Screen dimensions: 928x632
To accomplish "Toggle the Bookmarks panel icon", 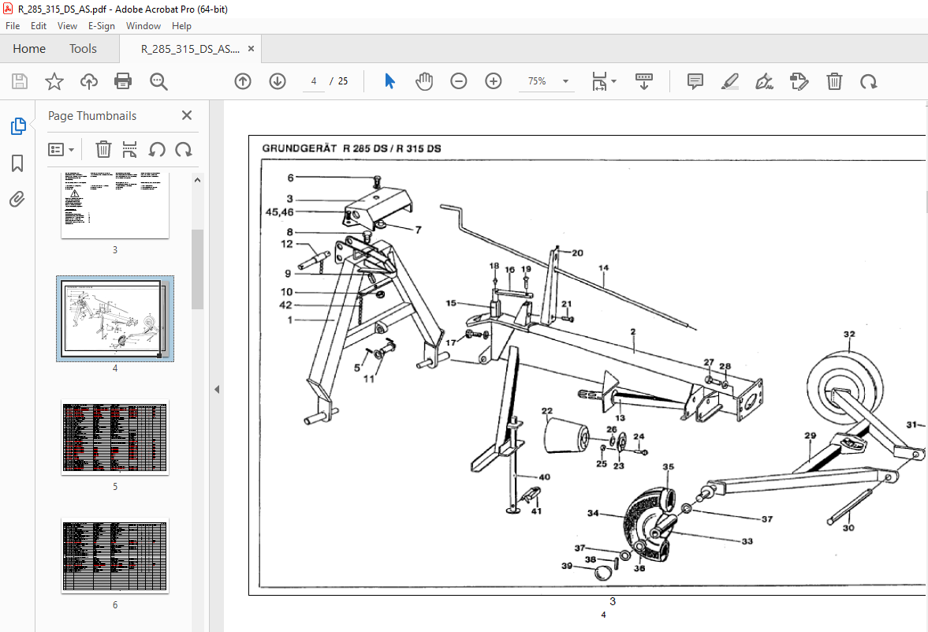I will [17, 163].
